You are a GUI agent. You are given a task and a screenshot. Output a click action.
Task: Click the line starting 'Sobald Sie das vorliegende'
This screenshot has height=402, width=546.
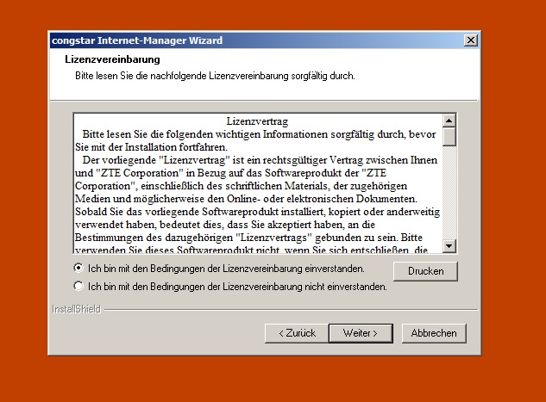(259, 211)
